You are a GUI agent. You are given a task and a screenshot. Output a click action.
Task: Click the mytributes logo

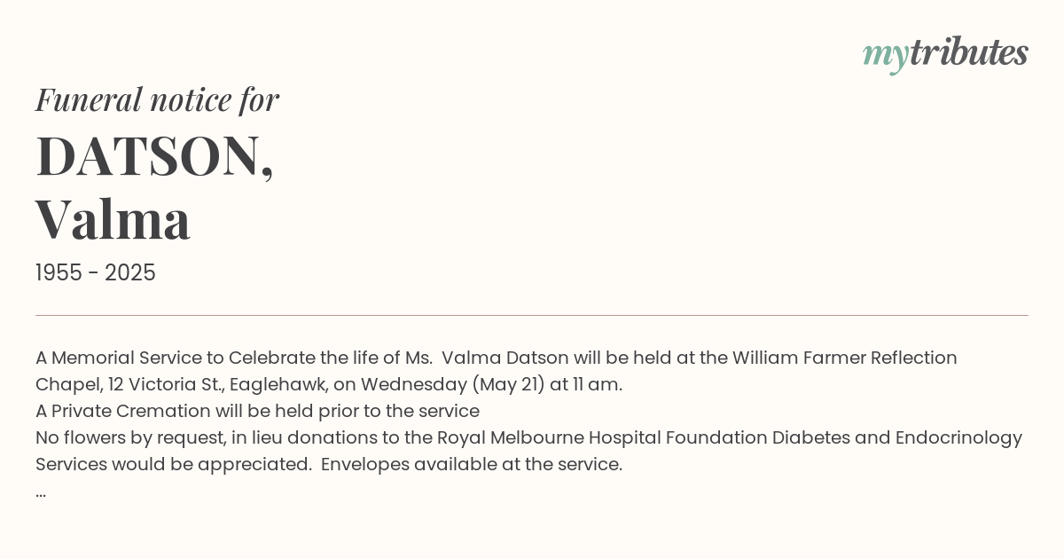(945, 55)
